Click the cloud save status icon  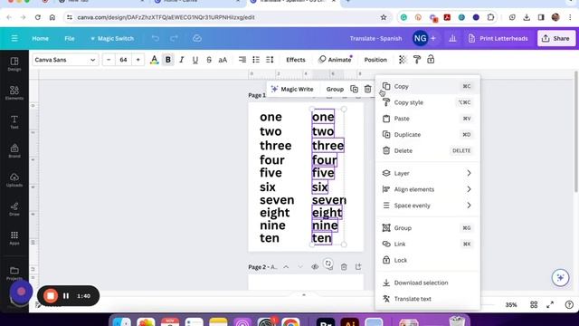[x=197, y=38]
